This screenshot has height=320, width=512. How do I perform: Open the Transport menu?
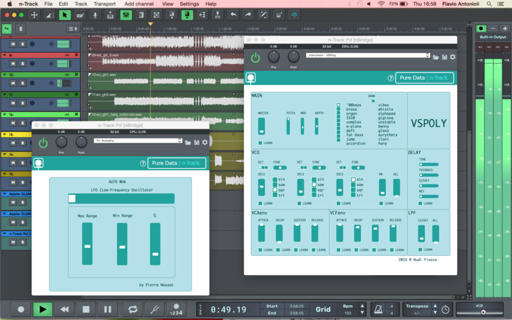pos(104,4)
